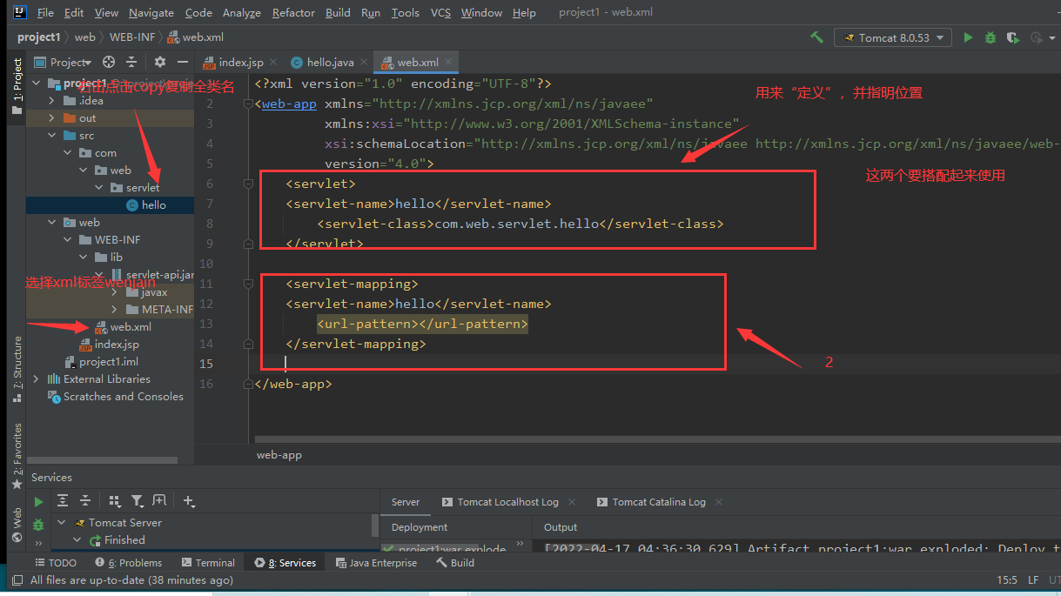Viewport: 1061px width, 596px height.
Task: Debug the service in the Services panel
Action: 38,525
